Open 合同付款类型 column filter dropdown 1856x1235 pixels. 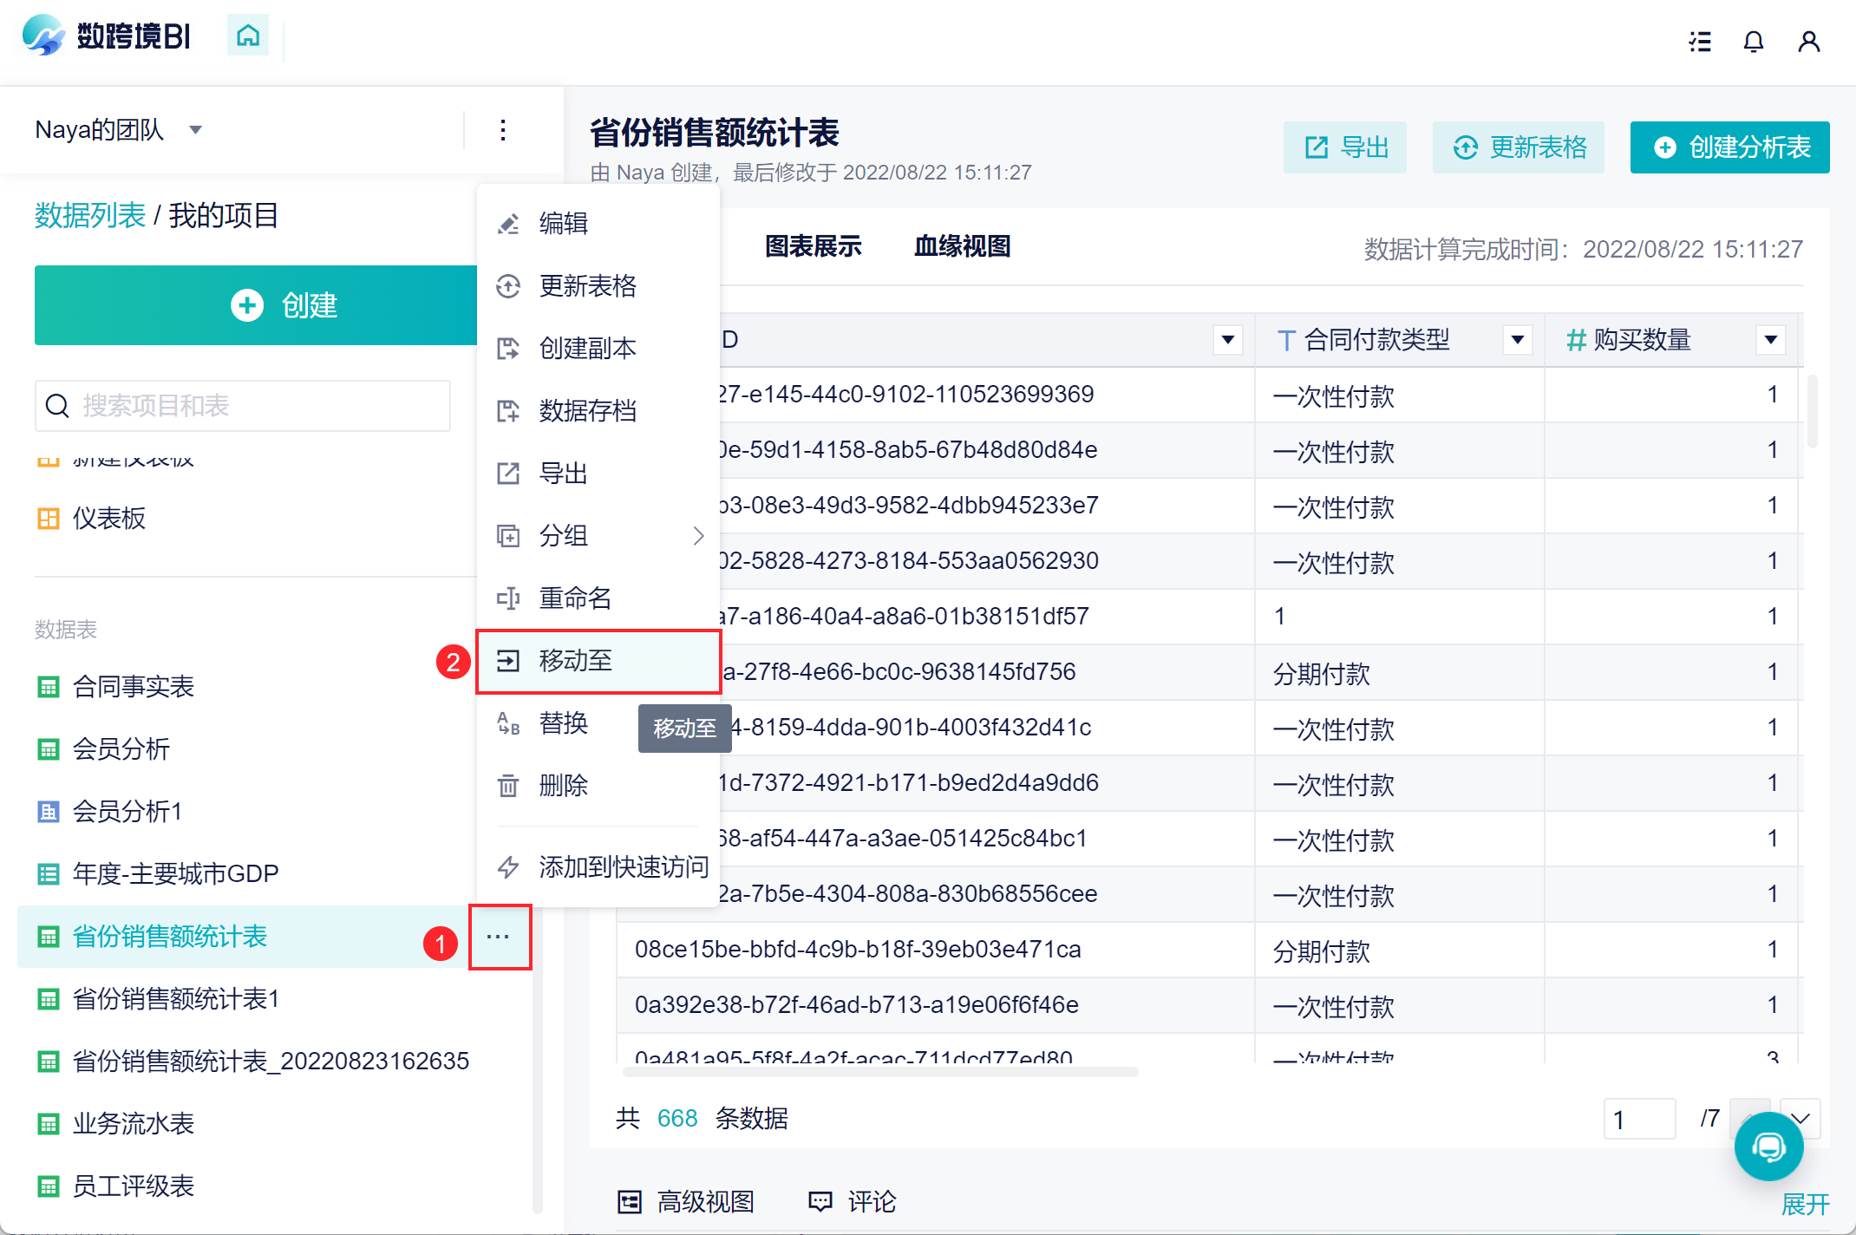coord(1517,340)
